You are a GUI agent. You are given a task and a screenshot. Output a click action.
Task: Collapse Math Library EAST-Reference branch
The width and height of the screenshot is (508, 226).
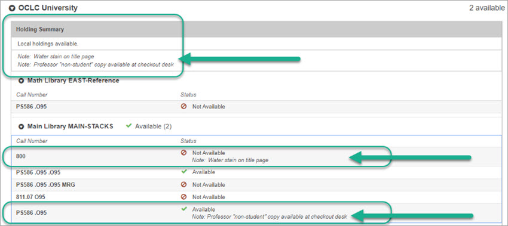coord(22,81)
